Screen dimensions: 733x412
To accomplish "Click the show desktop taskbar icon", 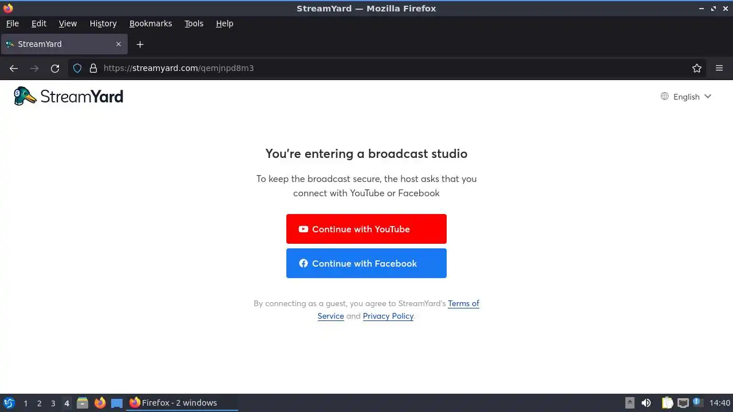I will pos(117,403).
